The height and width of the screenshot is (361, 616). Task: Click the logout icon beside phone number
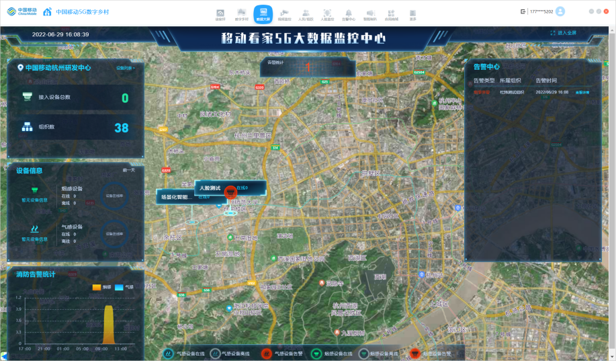(x=523, y=11)
